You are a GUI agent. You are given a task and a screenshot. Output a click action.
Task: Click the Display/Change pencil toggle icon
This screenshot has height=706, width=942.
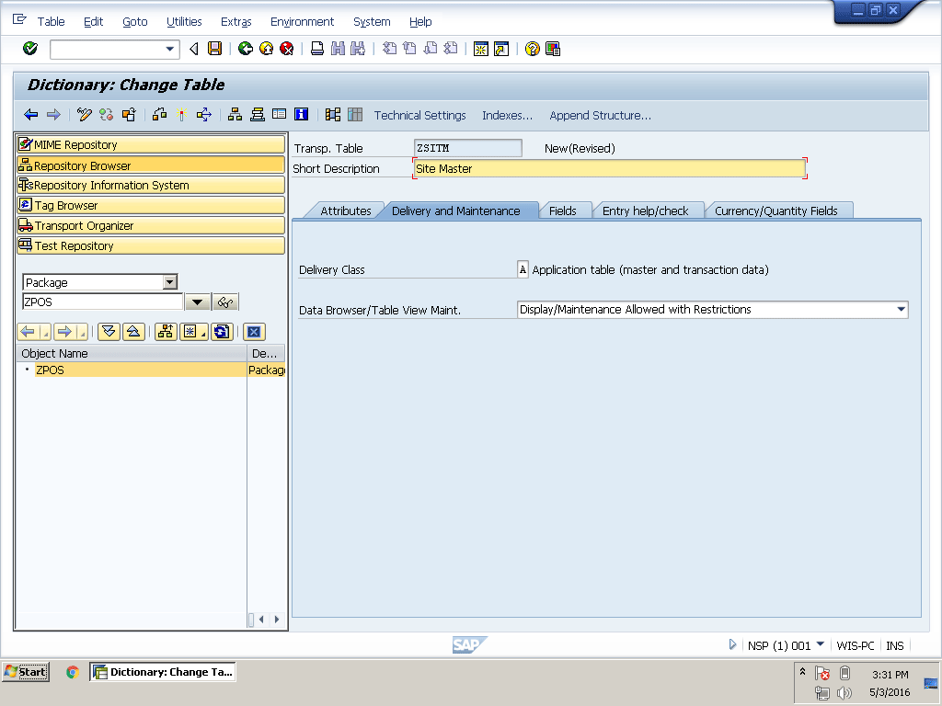click(85, 115)
